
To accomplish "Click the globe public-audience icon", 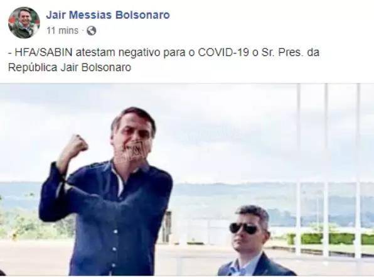I will 92,31.
